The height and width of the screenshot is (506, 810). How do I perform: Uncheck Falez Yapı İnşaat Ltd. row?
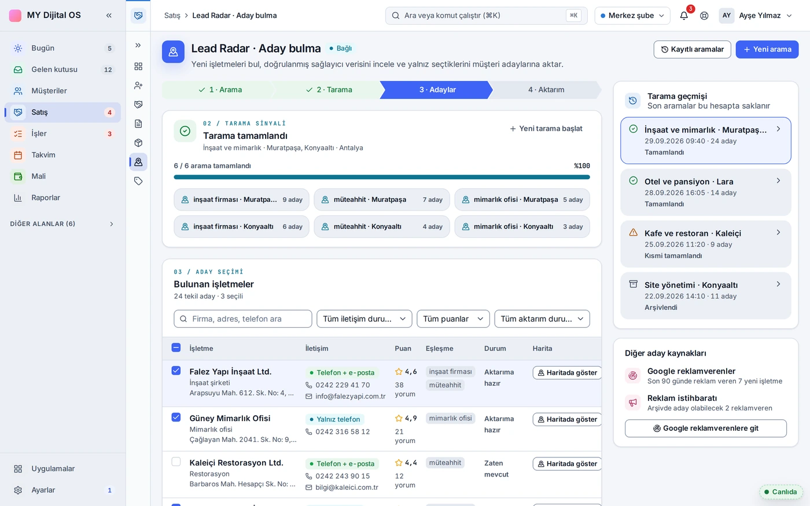tap(176, 371)
